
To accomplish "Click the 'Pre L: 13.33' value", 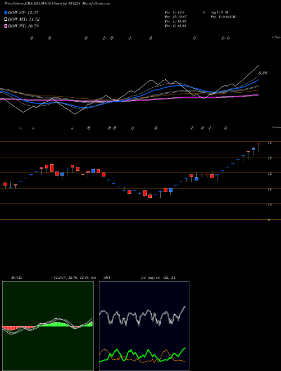I will [x=175, y=21].
